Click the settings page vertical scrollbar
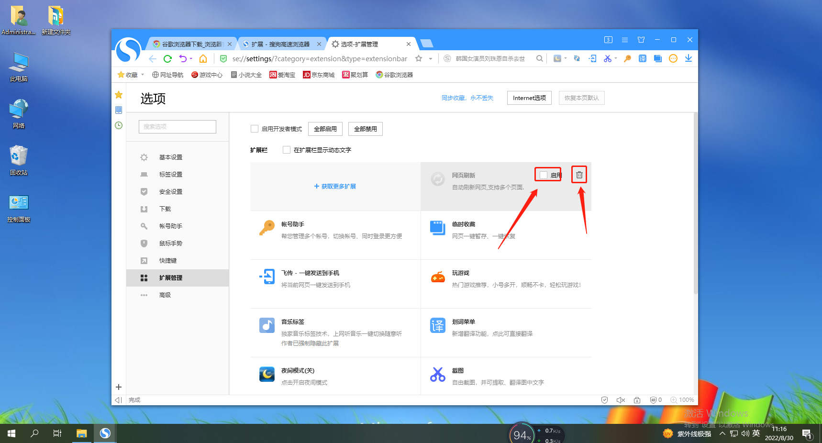822x443 pixels. [x=696, y=203]
